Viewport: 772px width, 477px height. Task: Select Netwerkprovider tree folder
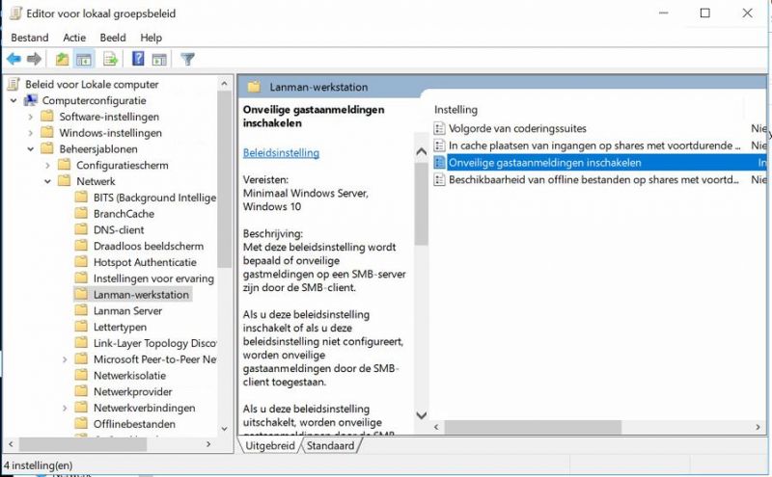coord(132,391)
